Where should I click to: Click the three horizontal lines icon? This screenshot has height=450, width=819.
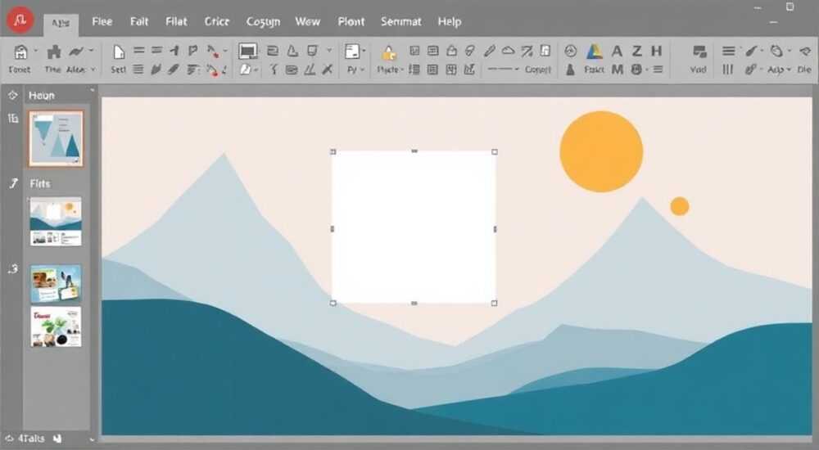[728, 51]
